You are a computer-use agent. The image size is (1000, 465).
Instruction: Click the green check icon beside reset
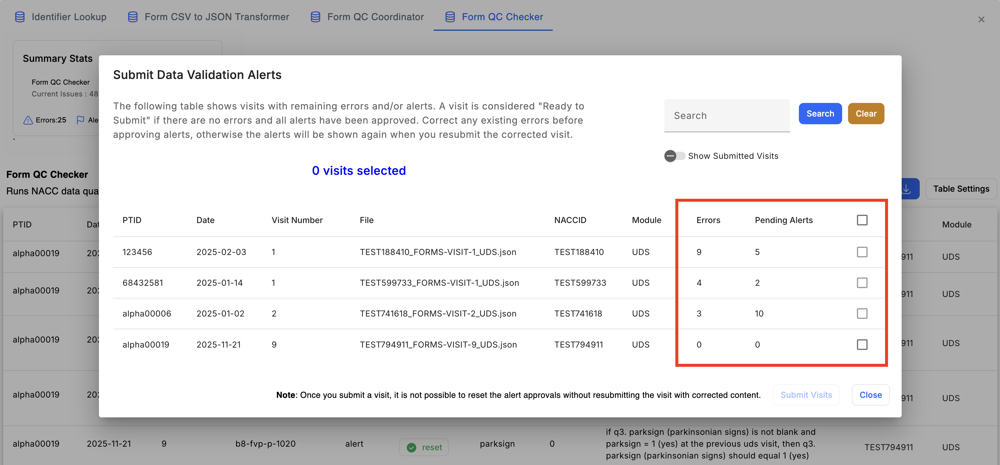pos(411,448)
